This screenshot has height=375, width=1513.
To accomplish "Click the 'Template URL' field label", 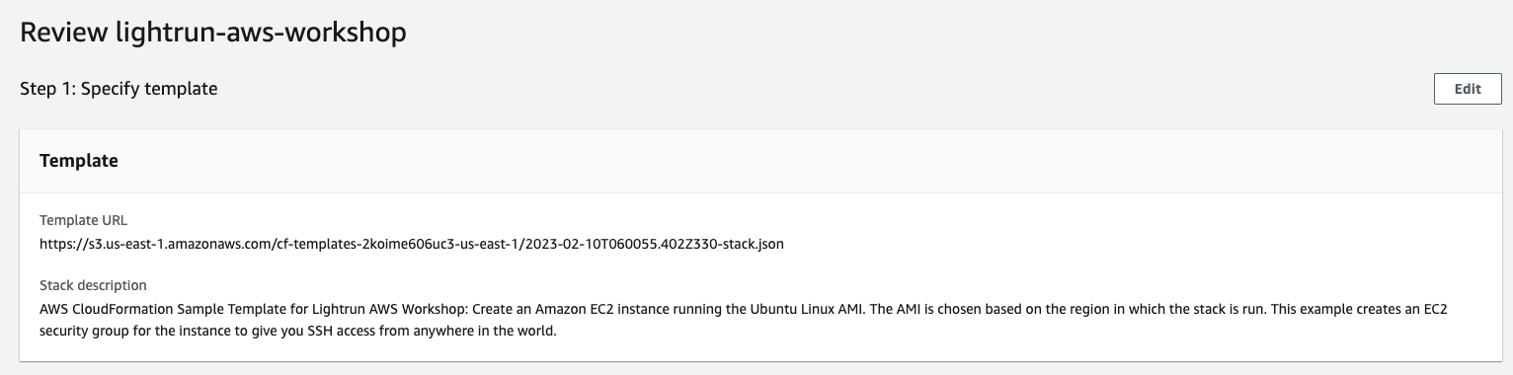I will [x=83, y=220].
